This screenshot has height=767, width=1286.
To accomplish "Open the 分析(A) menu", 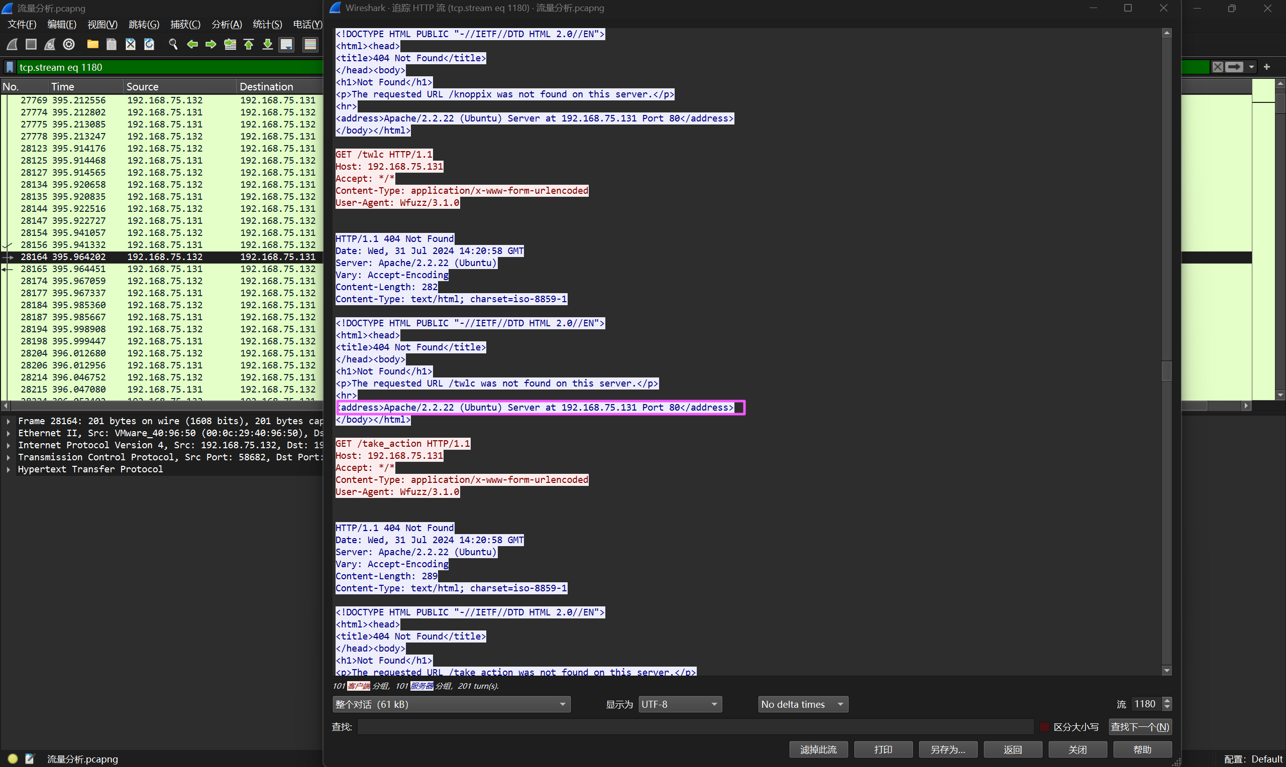I will [x=227, y=24].
